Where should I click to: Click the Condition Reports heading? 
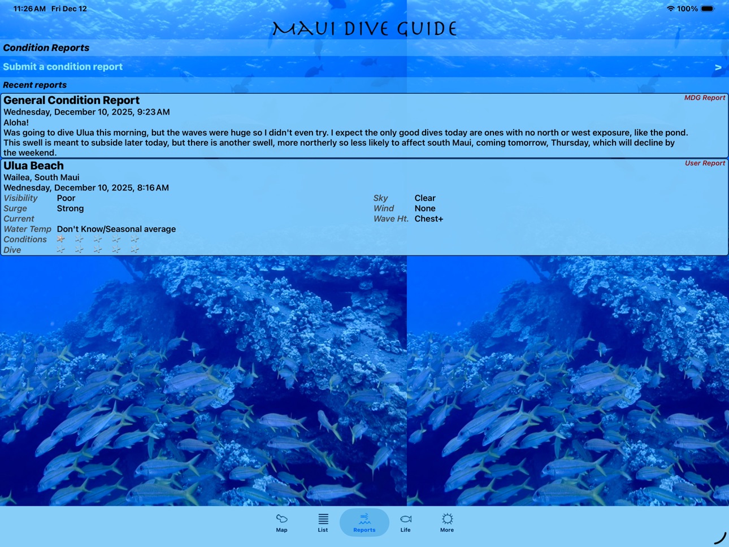point(46,48)
